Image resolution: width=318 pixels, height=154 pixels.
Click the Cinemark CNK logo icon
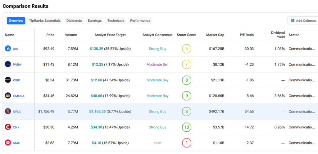coord(8,127)
